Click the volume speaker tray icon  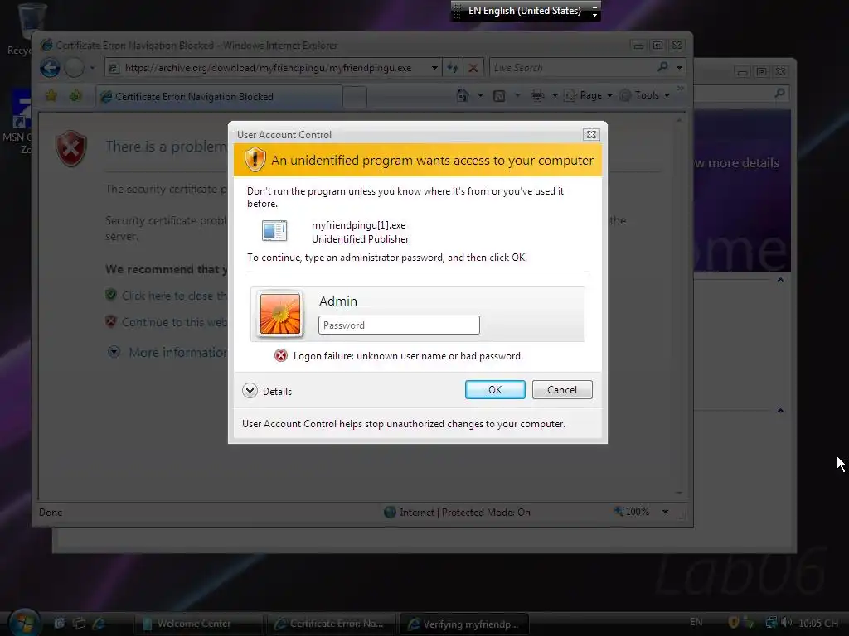(786, 623)
